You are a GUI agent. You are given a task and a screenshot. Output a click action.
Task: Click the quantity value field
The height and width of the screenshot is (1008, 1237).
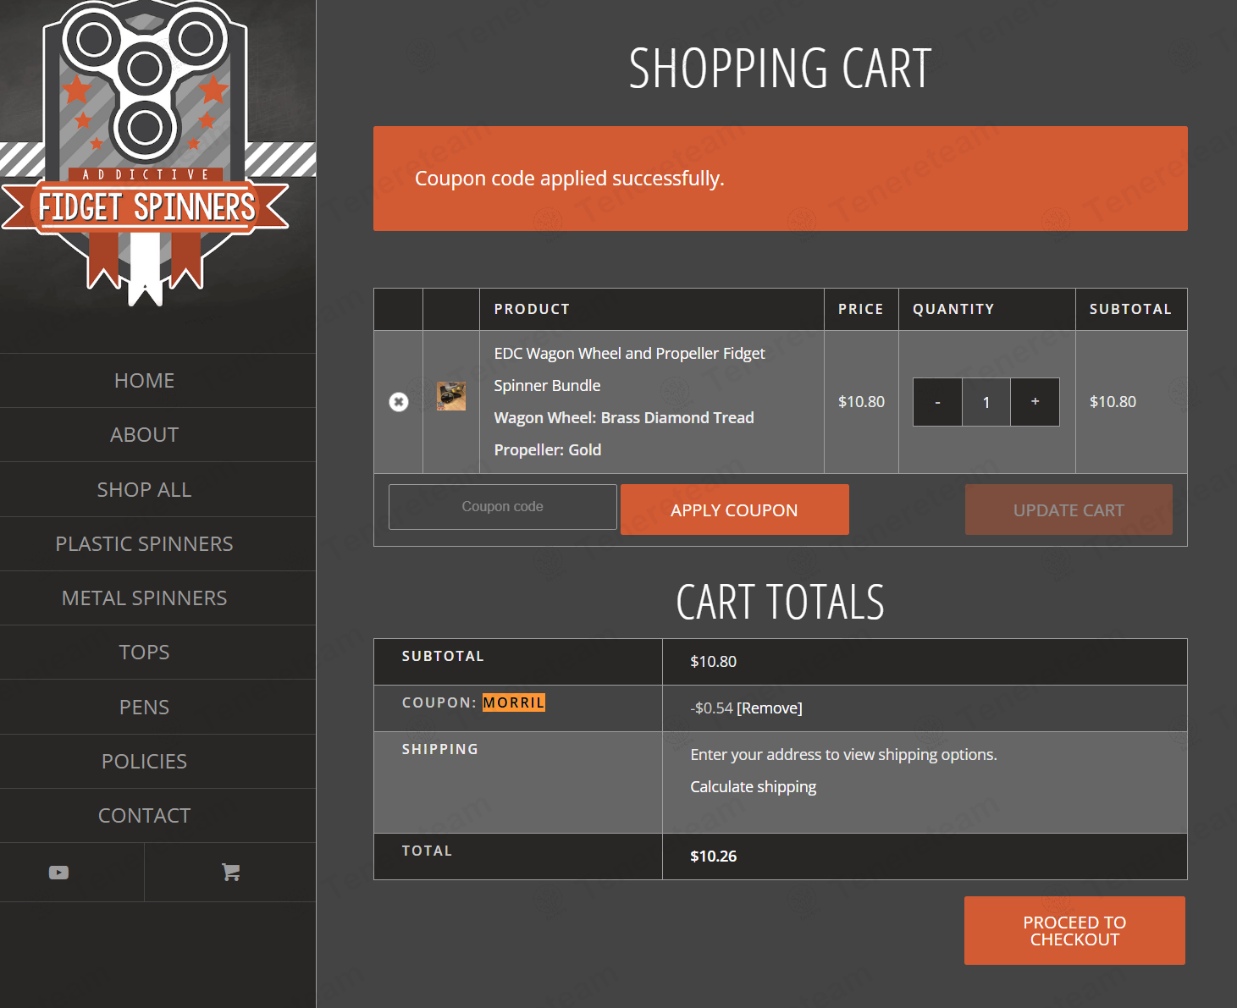(x=986, y=402)
